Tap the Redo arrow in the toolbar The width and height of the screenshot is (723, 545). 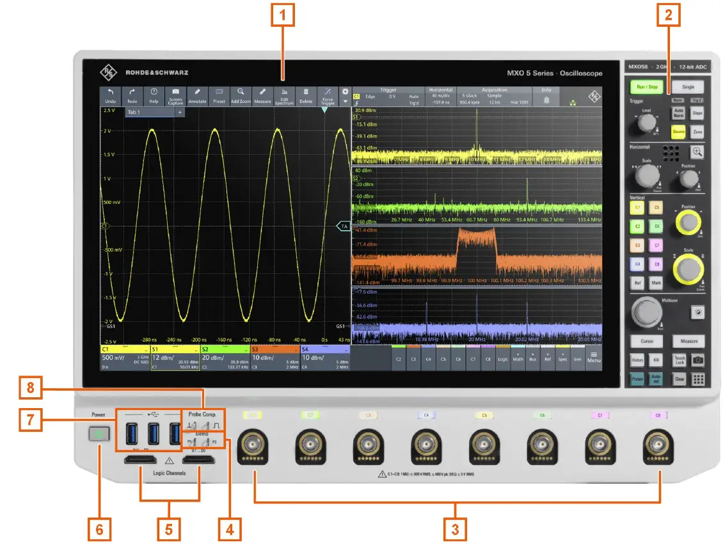132,96
